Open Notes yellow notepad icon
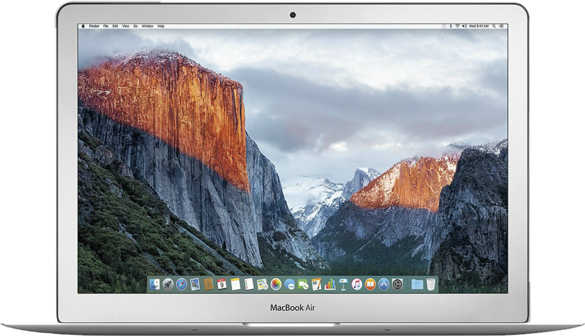Viewport: 585px width, 336px height. pos(236,284)
